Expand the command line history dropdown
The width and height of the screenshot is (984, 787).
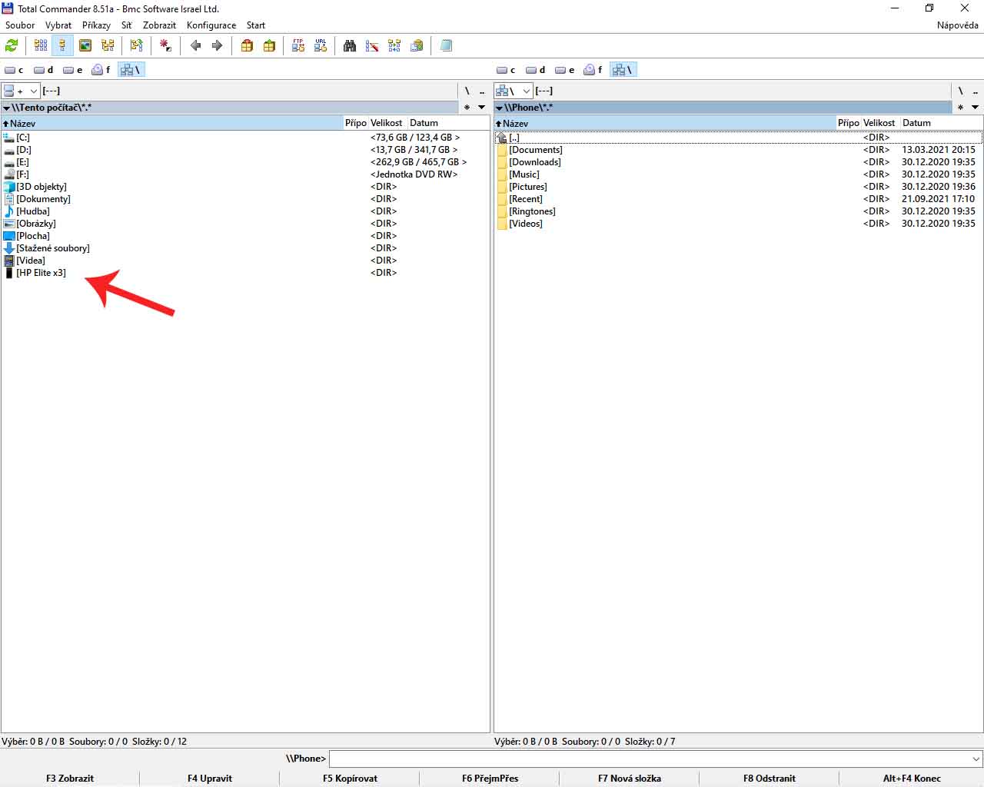pyautogui.click(x=976, y=759)
